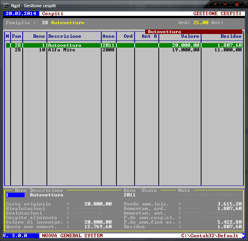This screenshot has height=241, width=248.
Task: Click the Valore column header
Action: (x=190, y=36)
